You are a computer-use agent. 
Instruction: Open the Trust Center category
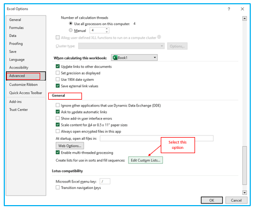[x=18, y=110]
